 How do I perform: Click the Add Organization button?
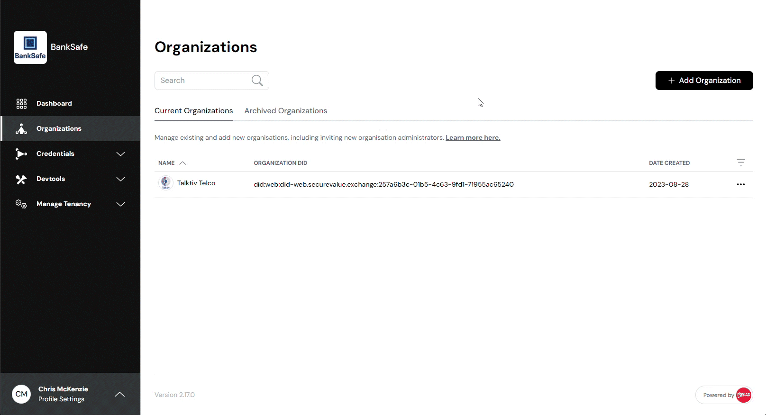pyautogui.click(x=704, y=81)
